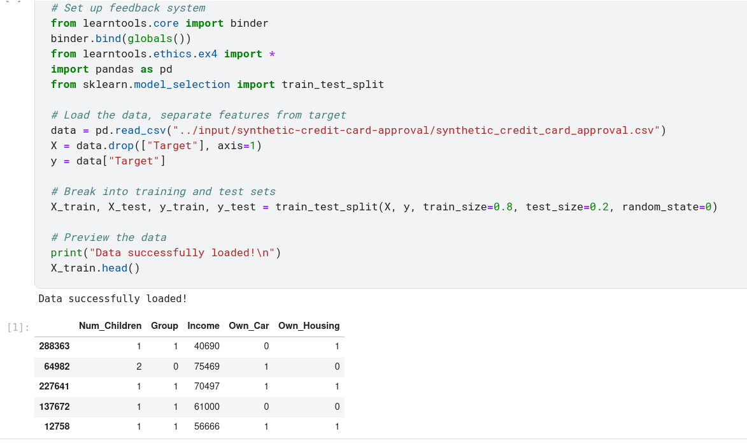Select row index 12758 in table
The width and height of the screenshot is (747, 443).
pos(57,426)
